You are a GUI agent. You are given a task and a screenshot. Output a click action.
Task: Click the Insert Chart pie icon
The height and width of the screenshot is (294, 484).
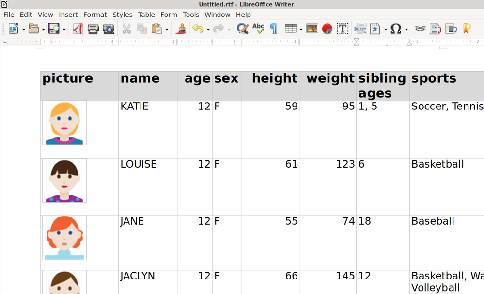(327, 29)
